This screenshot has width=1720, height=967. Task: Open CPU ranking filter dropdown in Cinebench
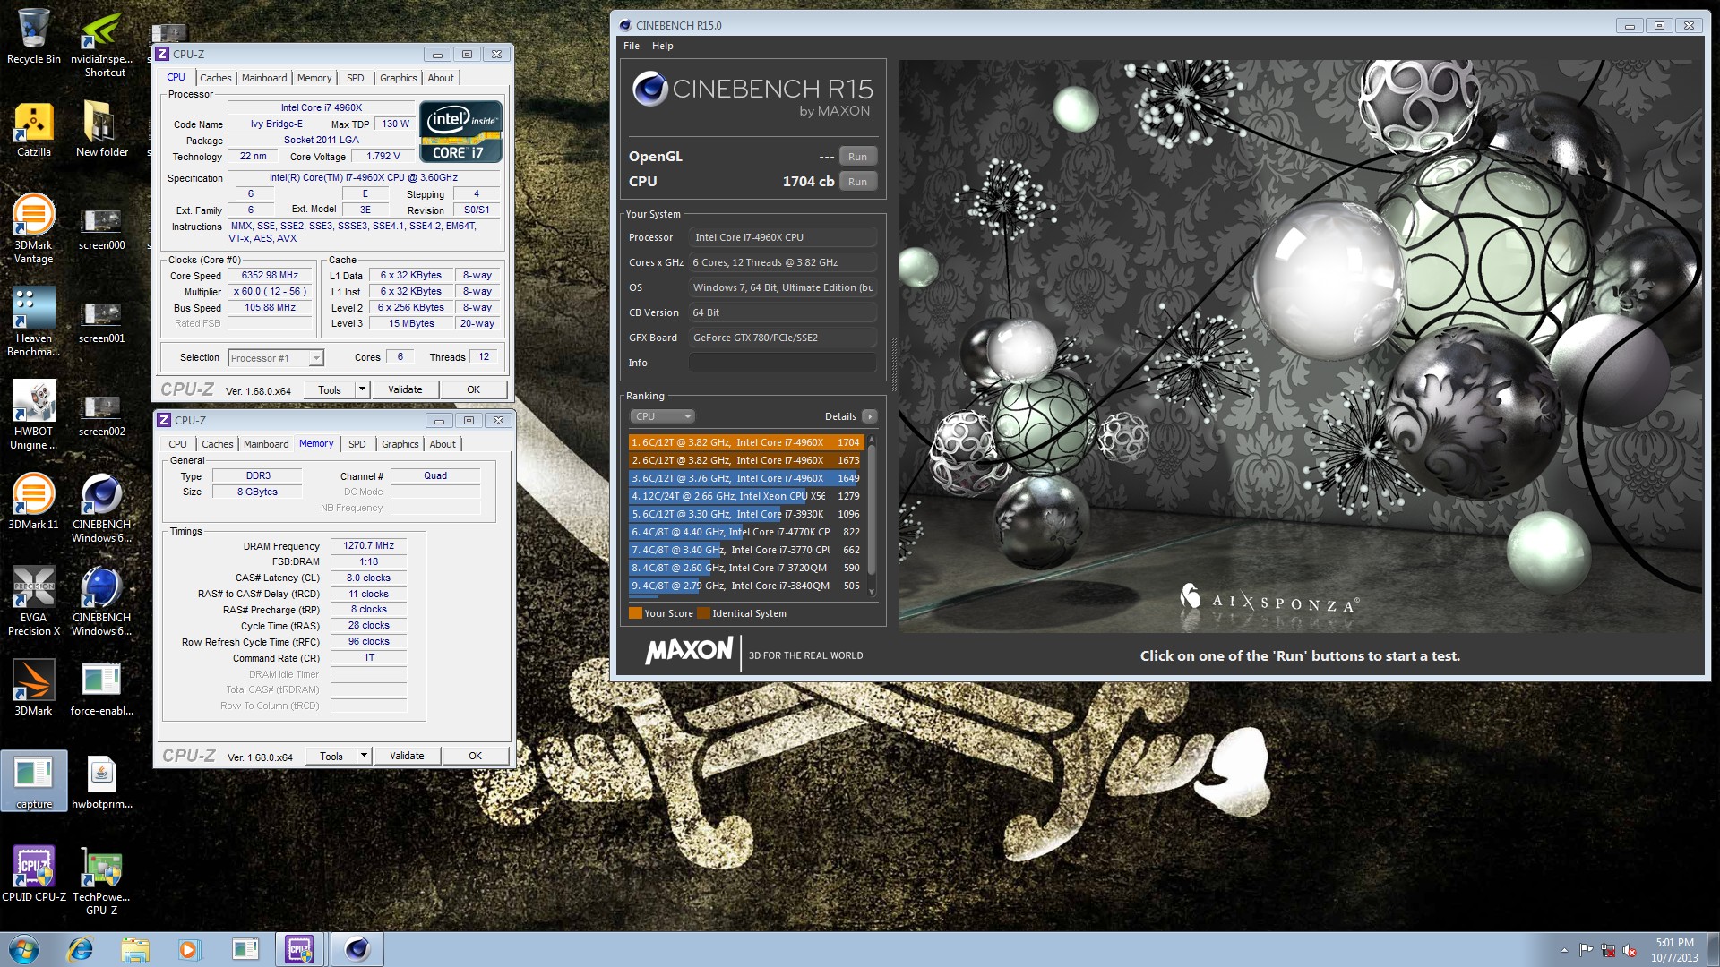[x=662, y=416]
